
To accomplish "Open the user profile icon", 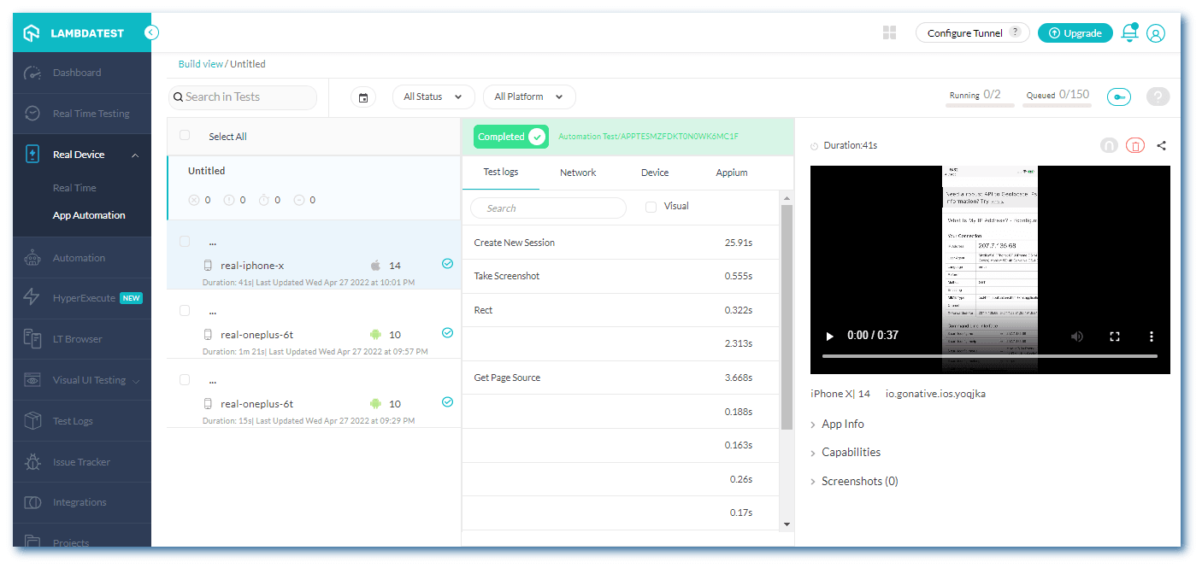I will [x=1156, y=33].
